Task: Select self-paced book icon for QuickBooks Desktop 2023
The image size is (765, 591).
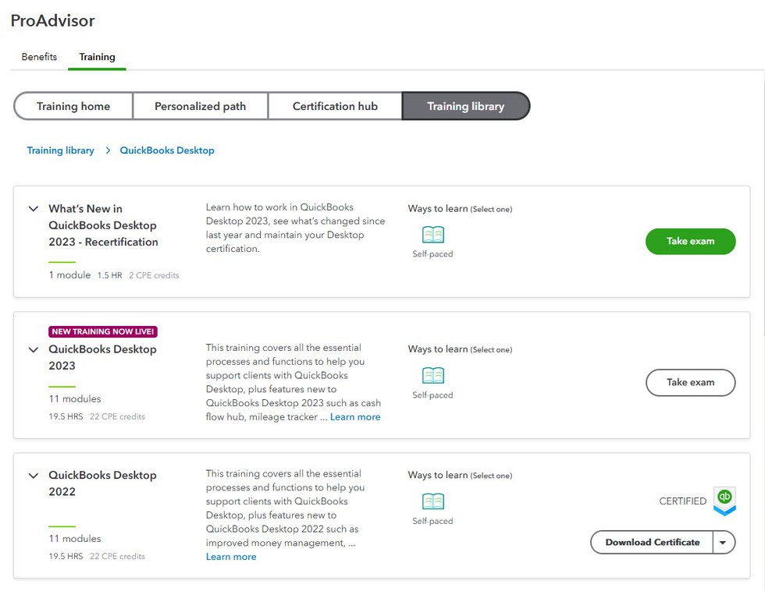Action: click(x=432, y=375)
